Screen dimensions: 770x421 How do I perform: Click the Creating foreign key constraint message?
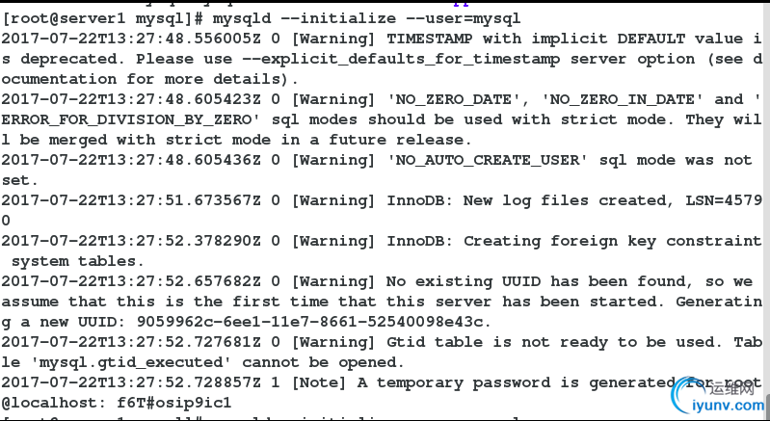coord(612,241)
